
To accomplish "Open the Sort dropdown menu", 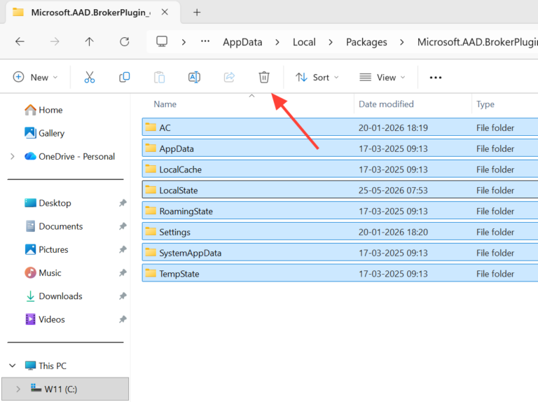I will tap(317, 77).
